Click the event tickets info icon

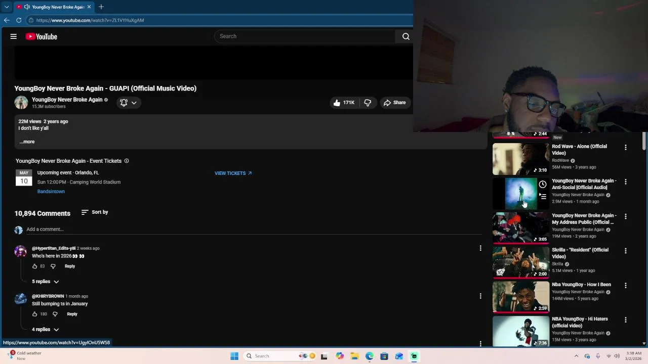127,161
